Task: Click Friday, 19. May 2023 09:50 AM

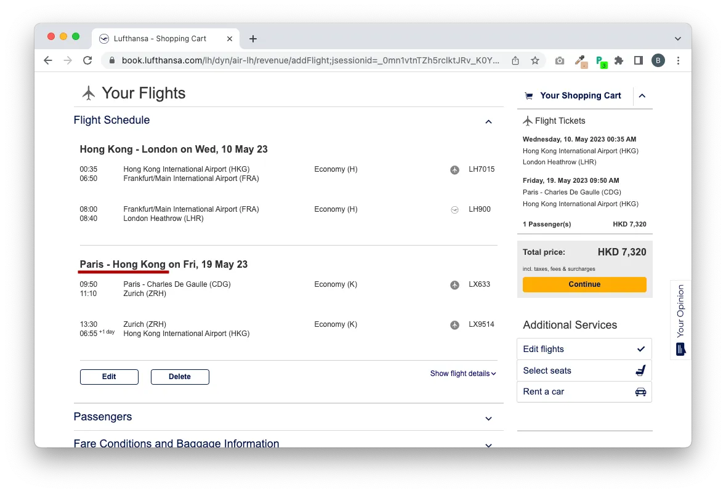Action: [571, 180]
